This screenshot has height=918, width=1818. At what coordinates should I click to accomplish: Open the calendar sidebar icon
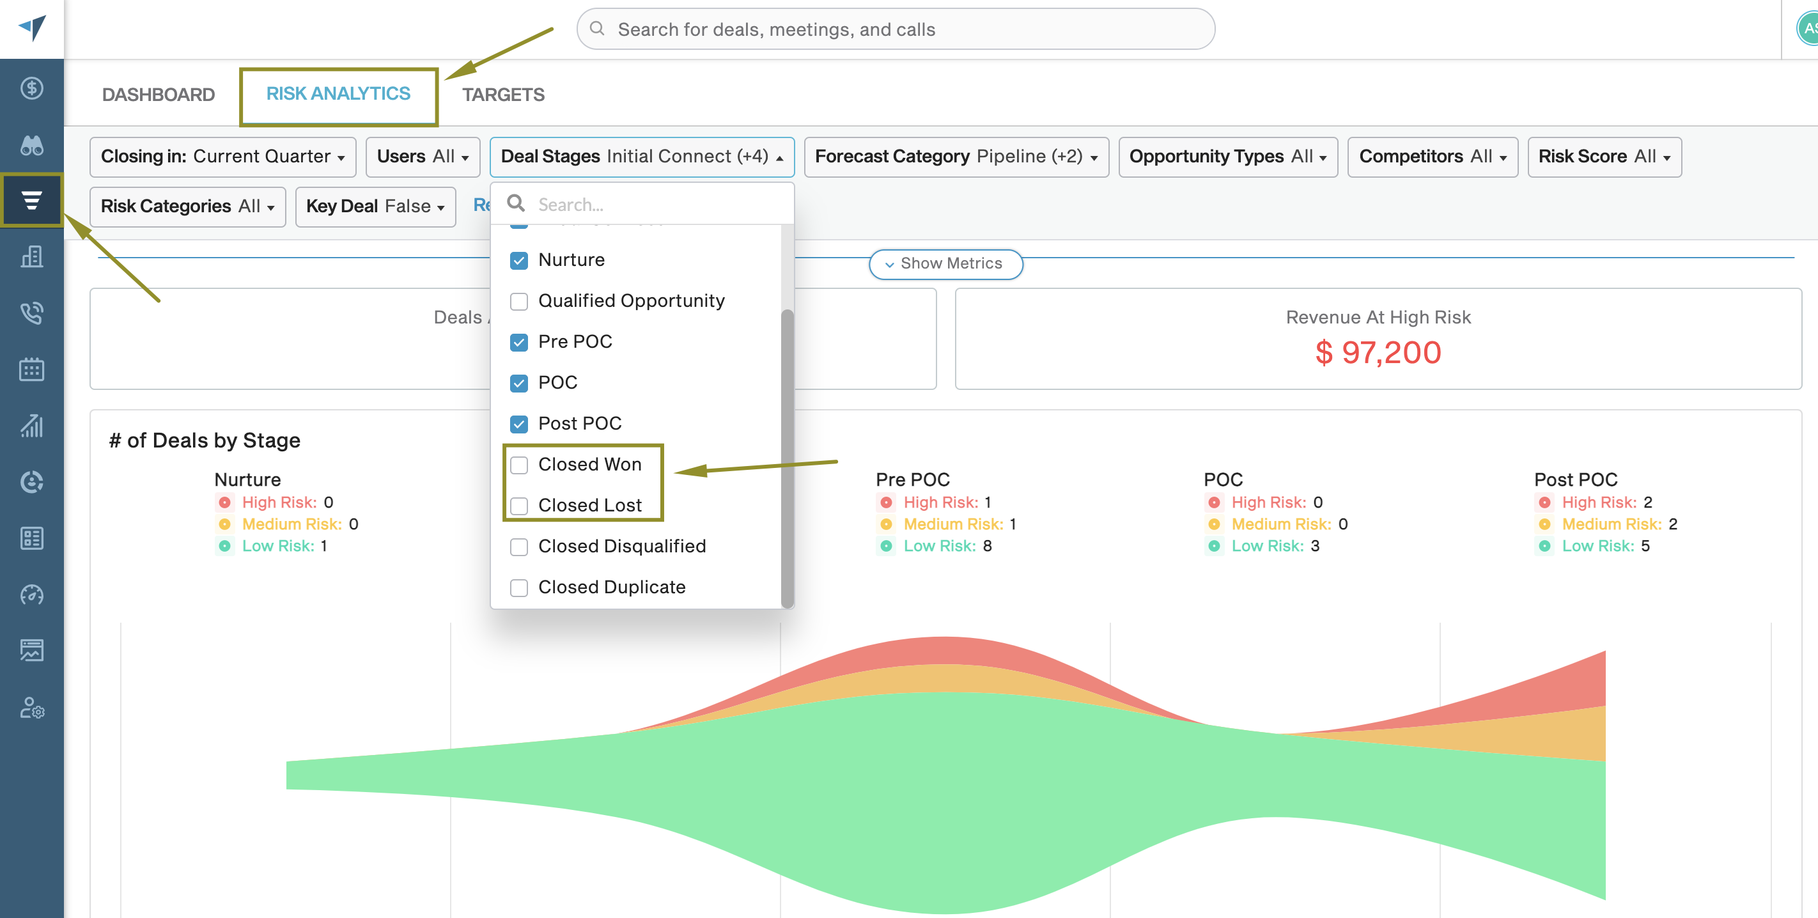click(32, 369)
